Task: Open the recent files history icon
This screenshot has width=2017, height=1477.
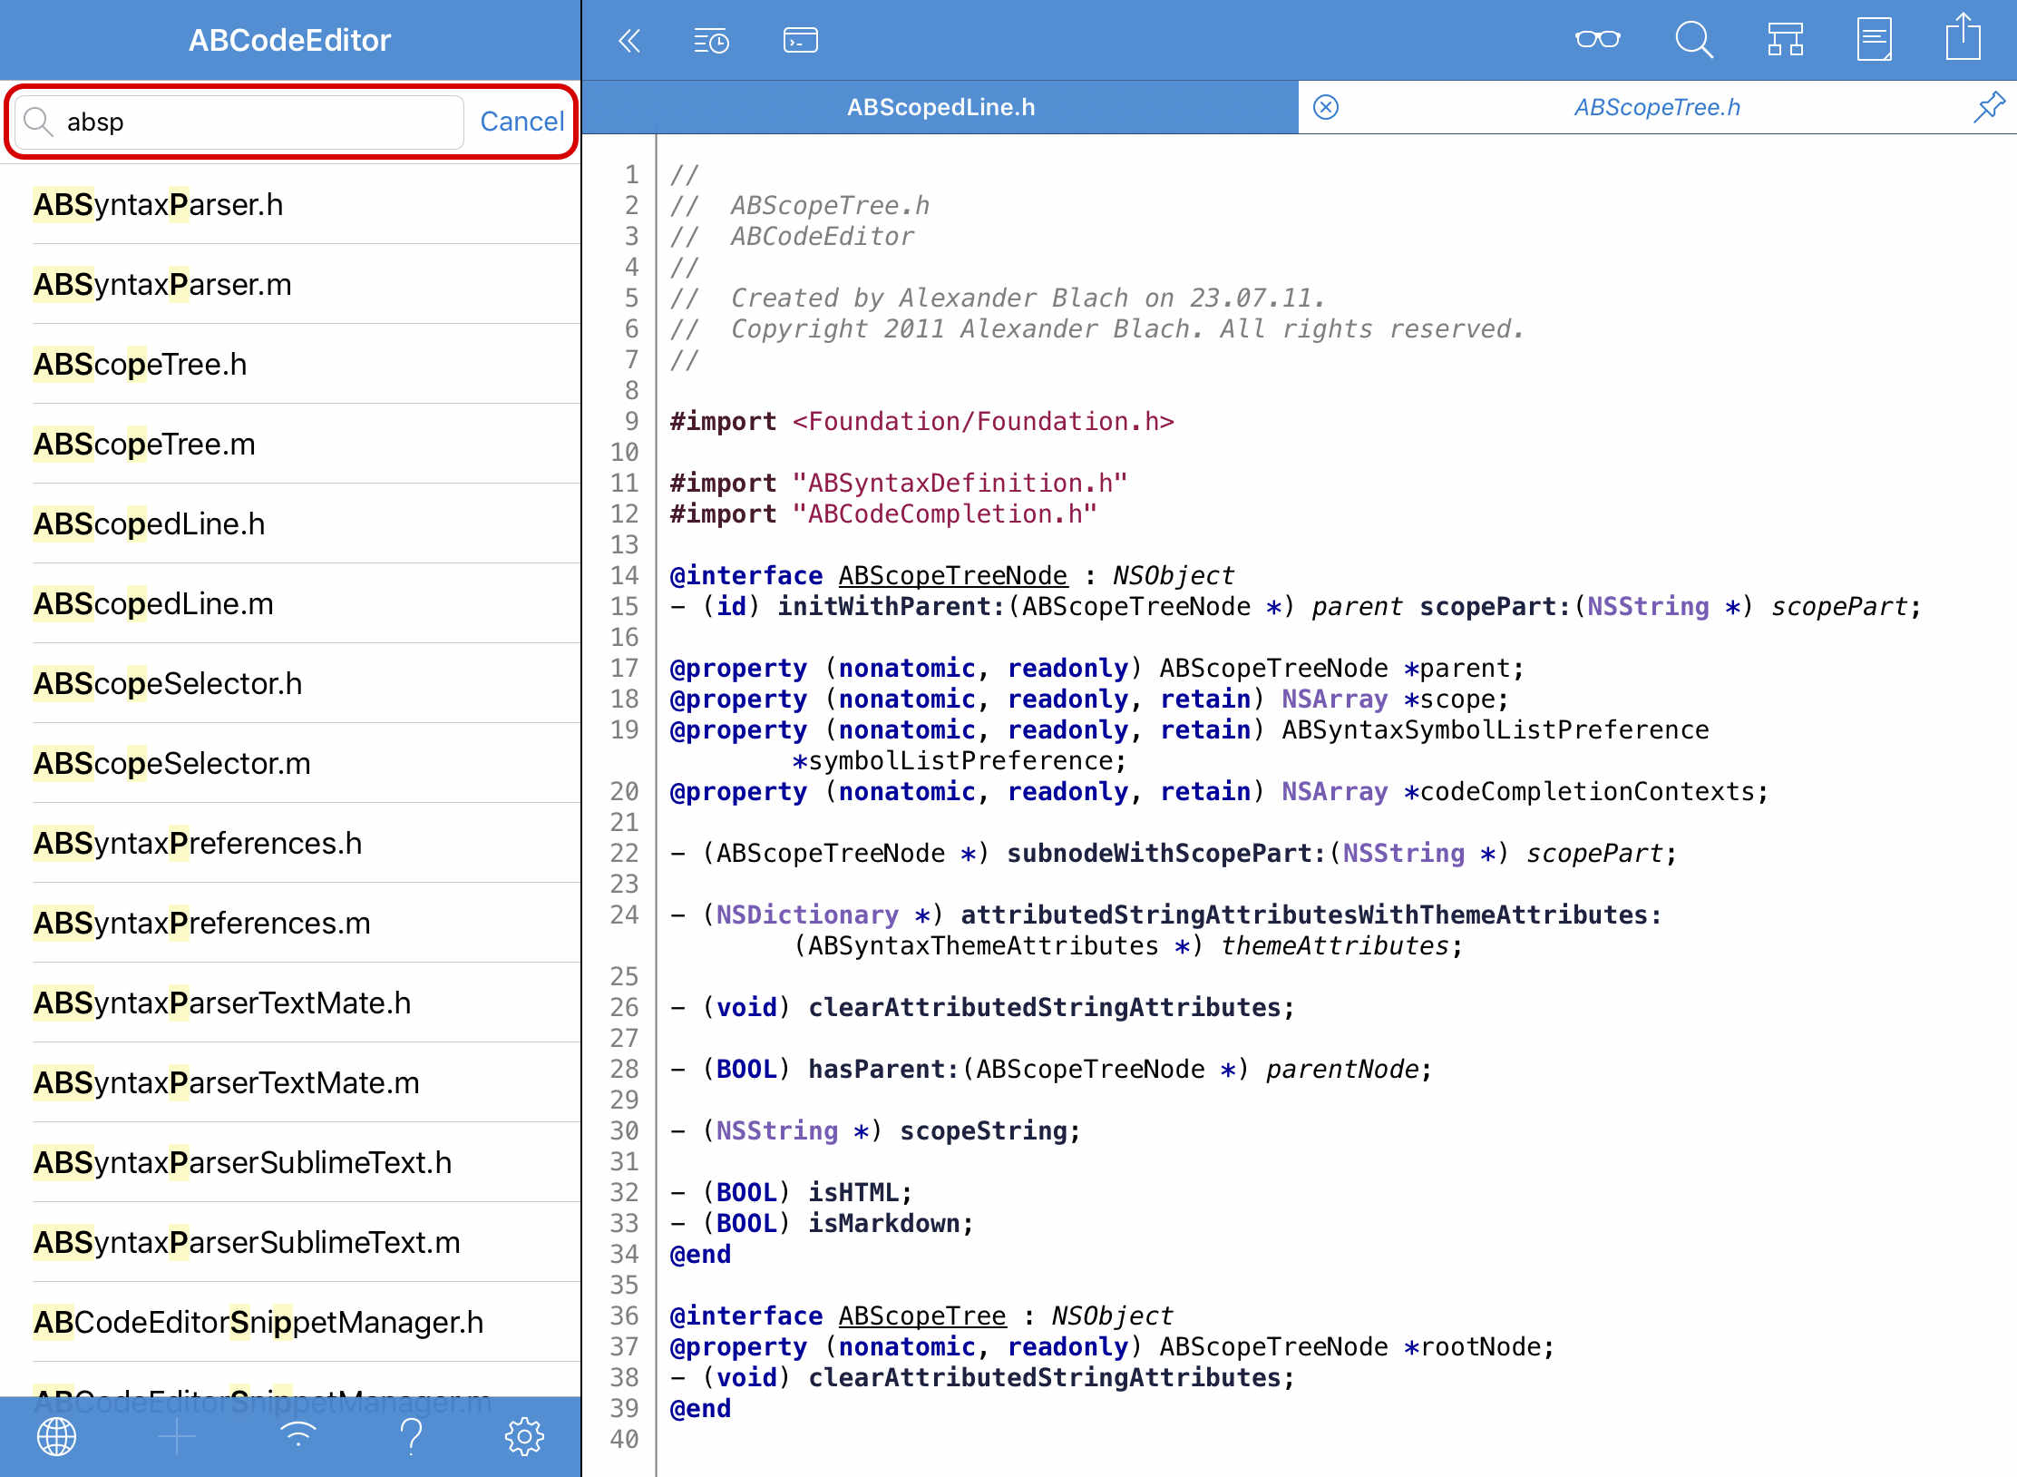Action: coord(711,41)
